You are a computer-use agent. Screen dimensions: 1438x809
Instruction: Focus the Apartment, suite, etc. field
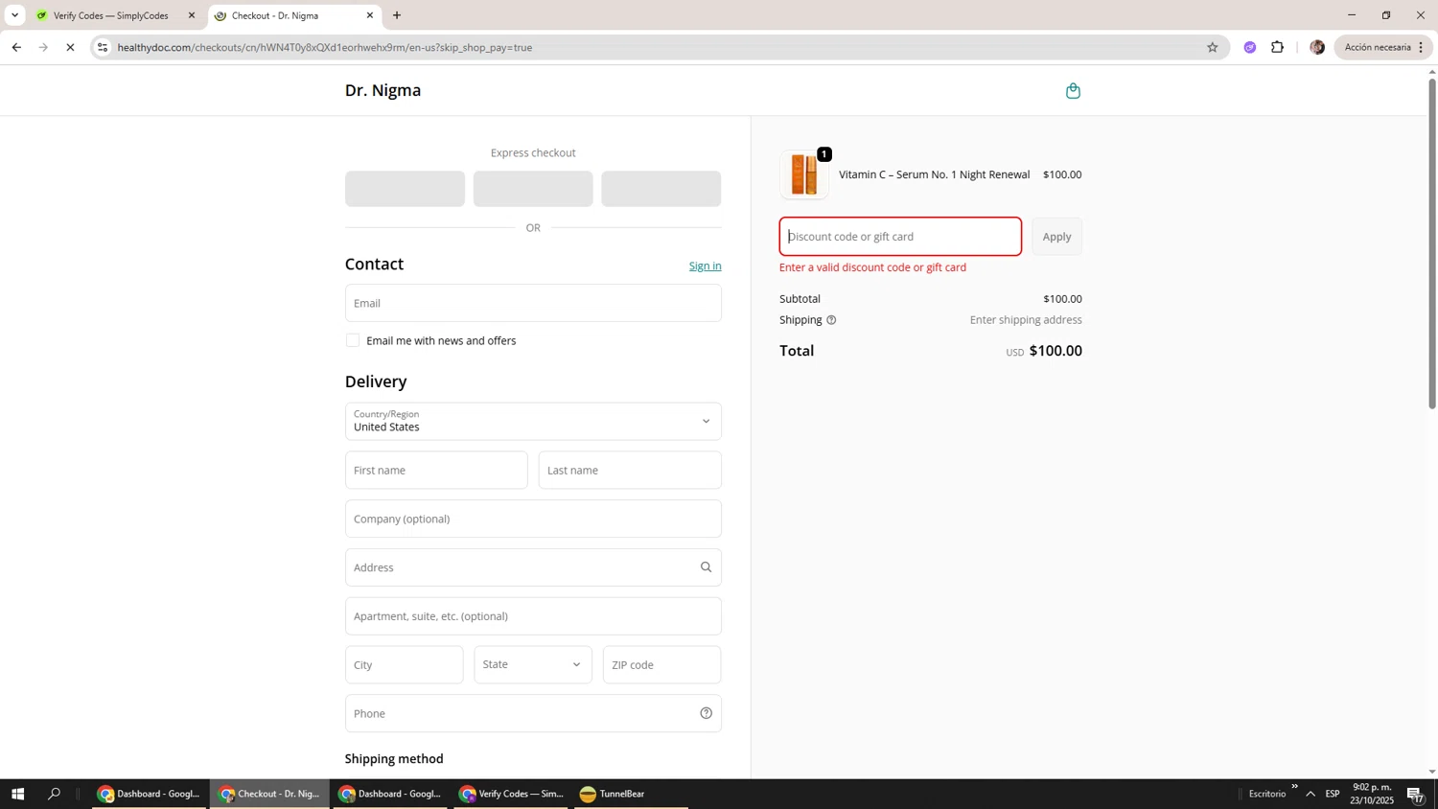point(533,616)
